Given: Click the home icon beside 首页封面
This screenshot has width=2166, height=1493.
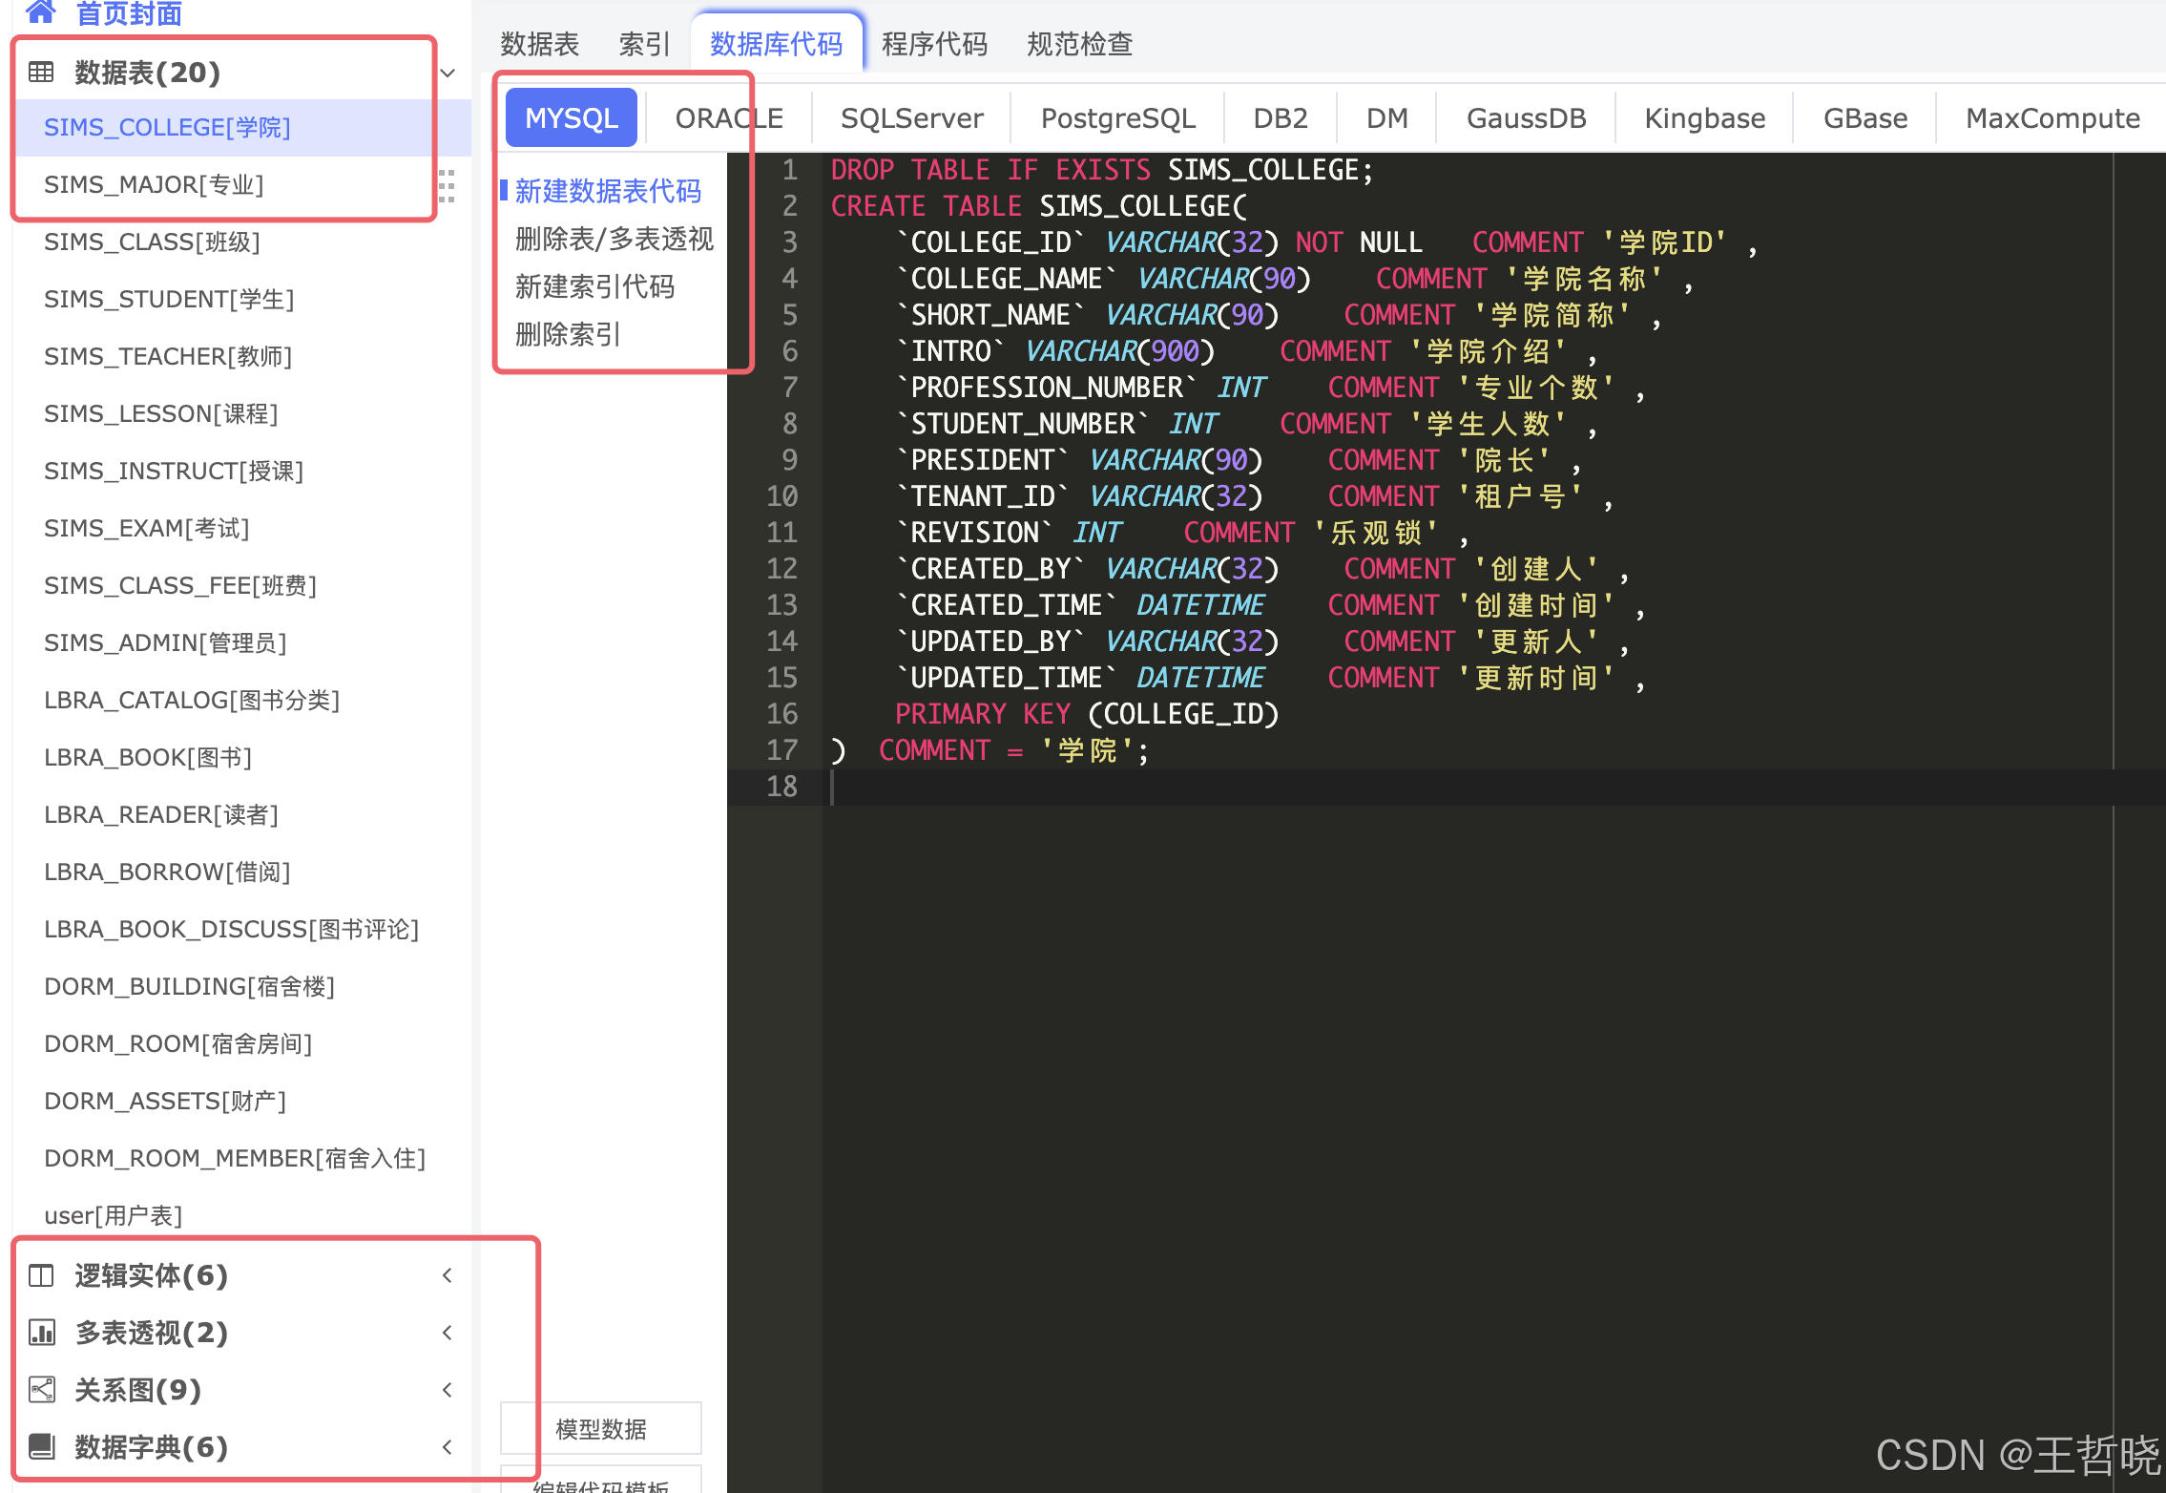Looking at the screenshot, I should pos(40,11).
